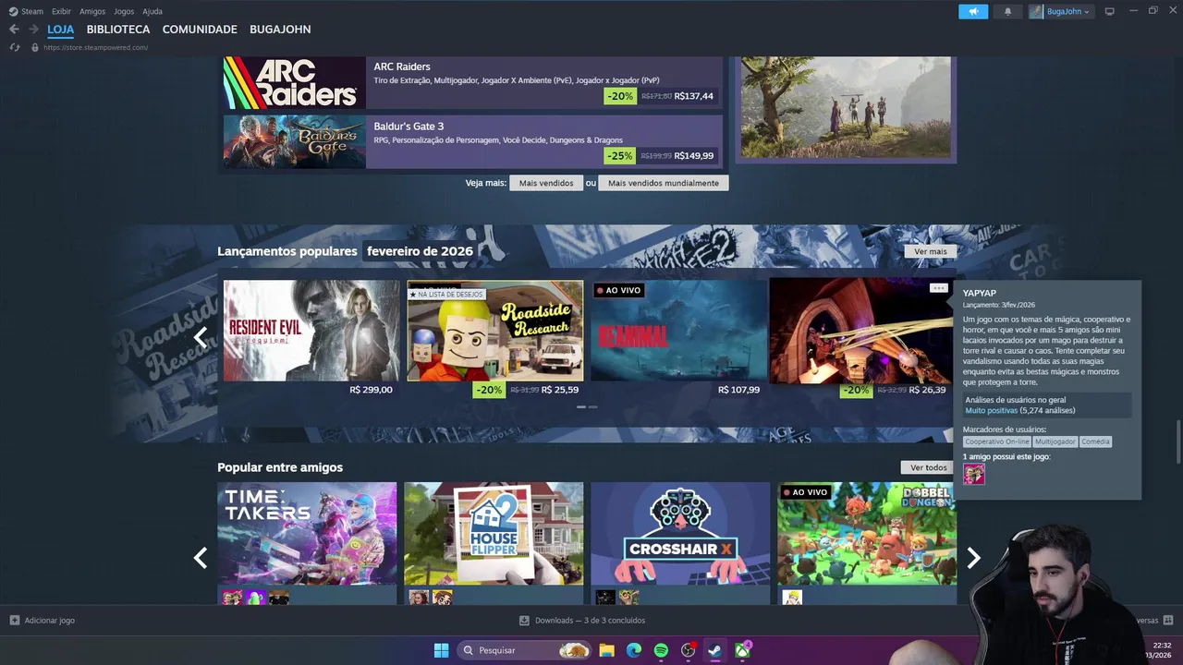1183x665 pixels.
Task: Click the Comédia tag
Action: (x=1096, y=441)
